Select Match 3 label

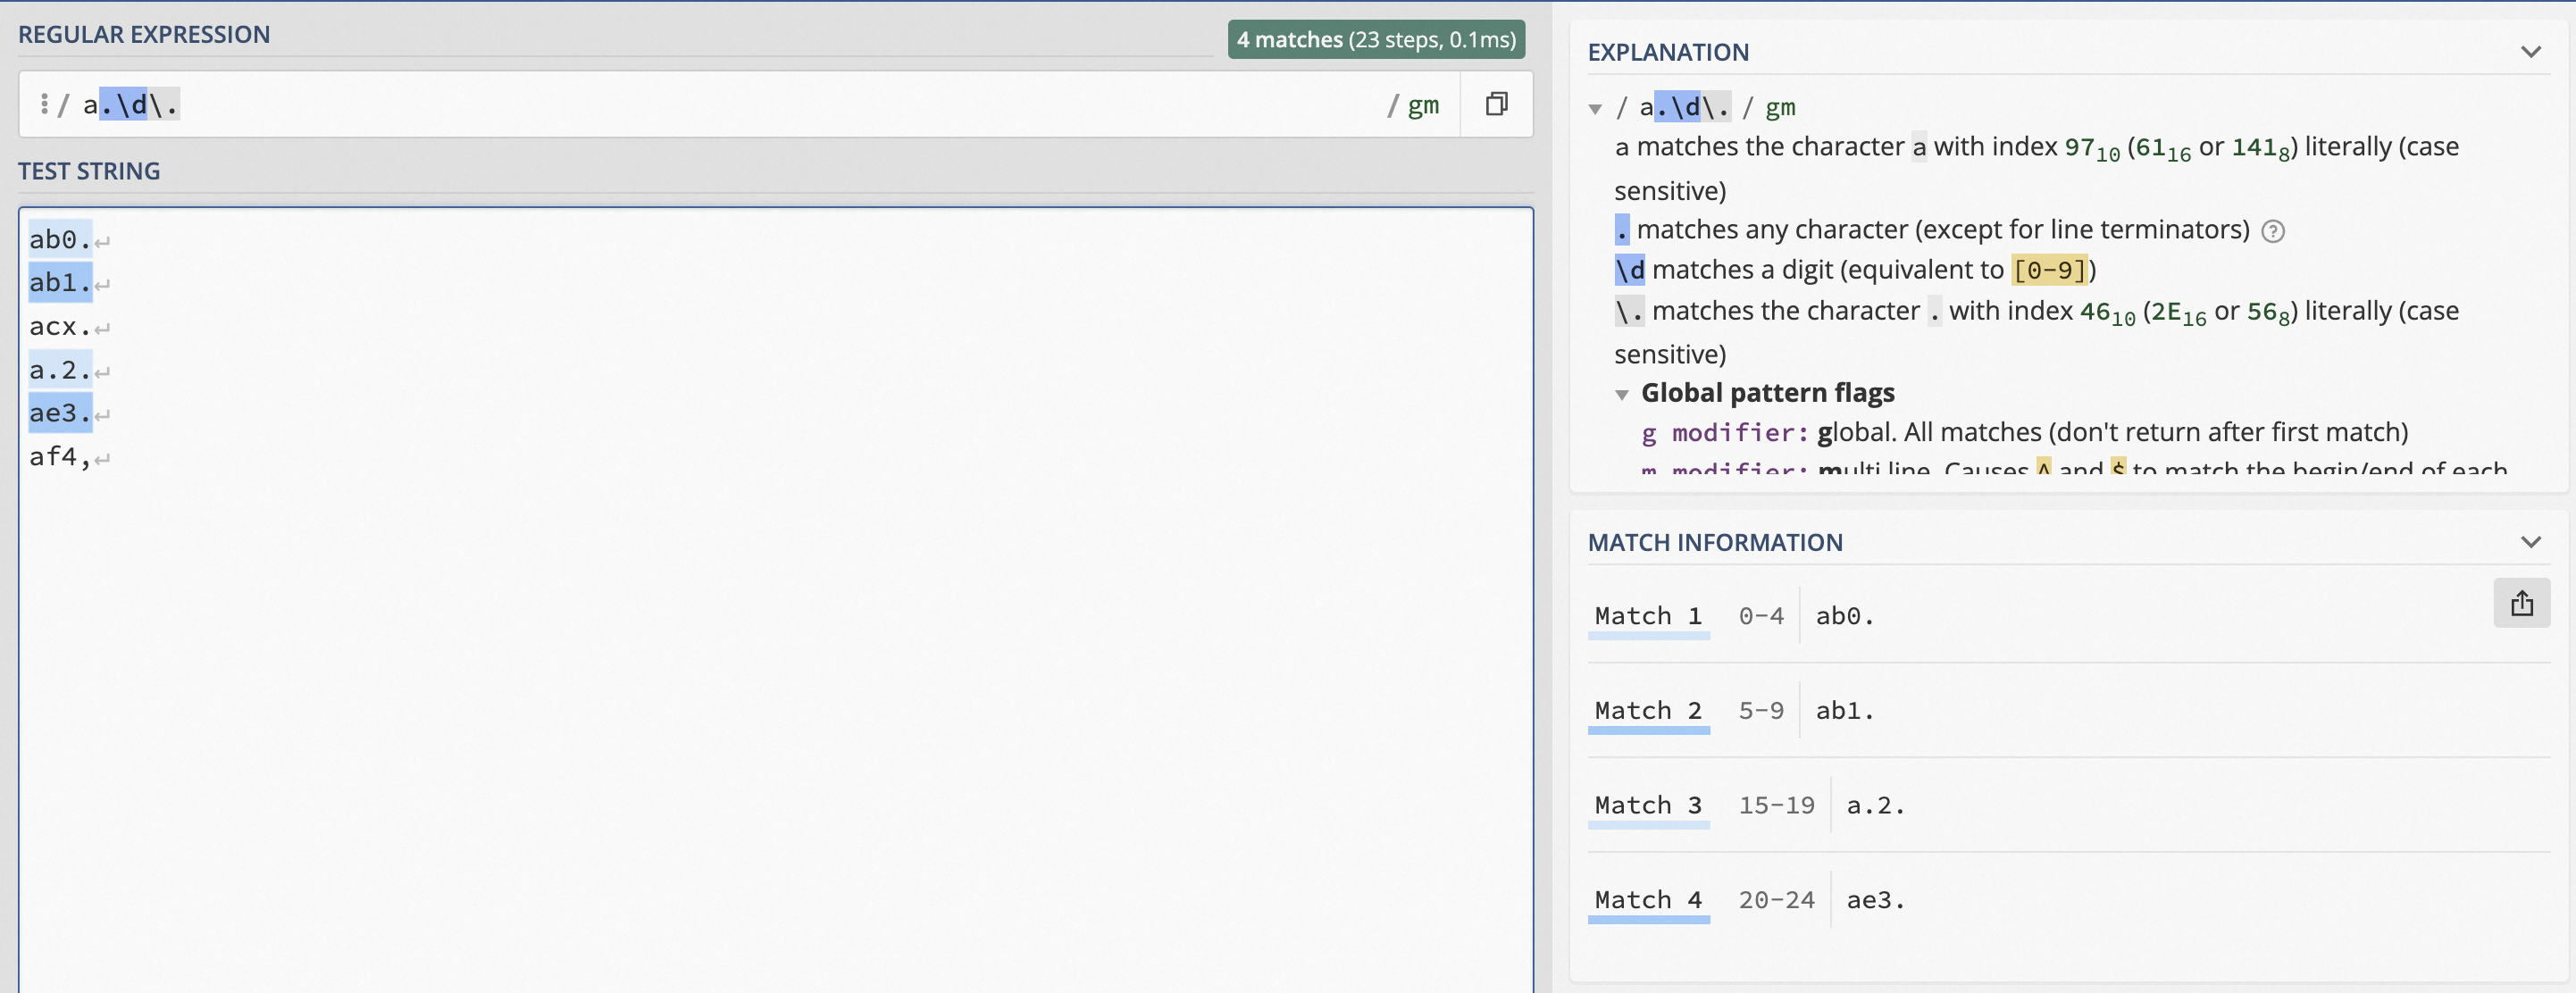coord(1648,806)
